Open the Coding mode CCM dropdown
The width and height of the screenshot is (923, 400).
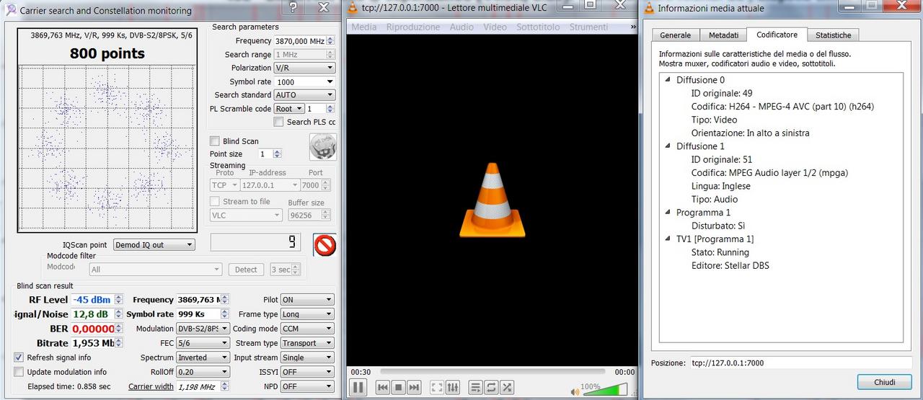307,329
